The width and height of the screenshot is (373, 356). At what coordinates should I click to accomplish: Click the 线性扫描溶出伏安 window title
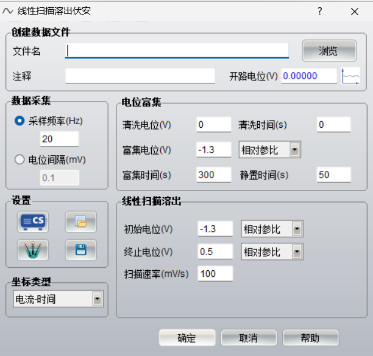(54, 11)
